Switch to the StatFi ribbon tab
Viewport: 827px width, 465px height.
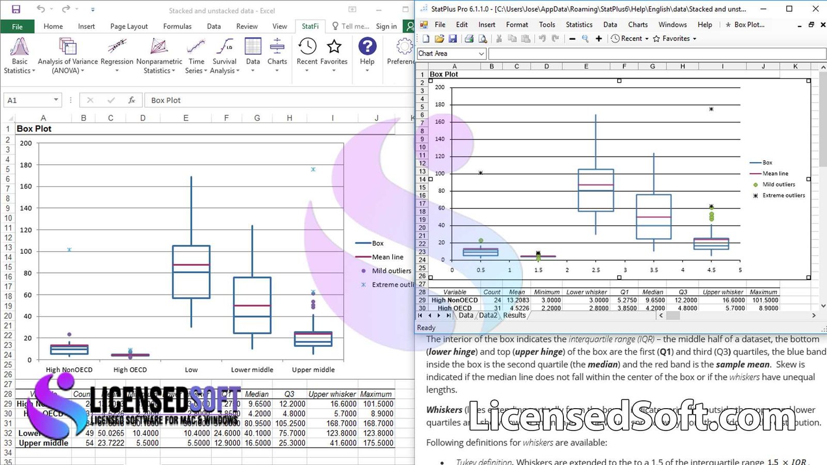click(310, 26)
